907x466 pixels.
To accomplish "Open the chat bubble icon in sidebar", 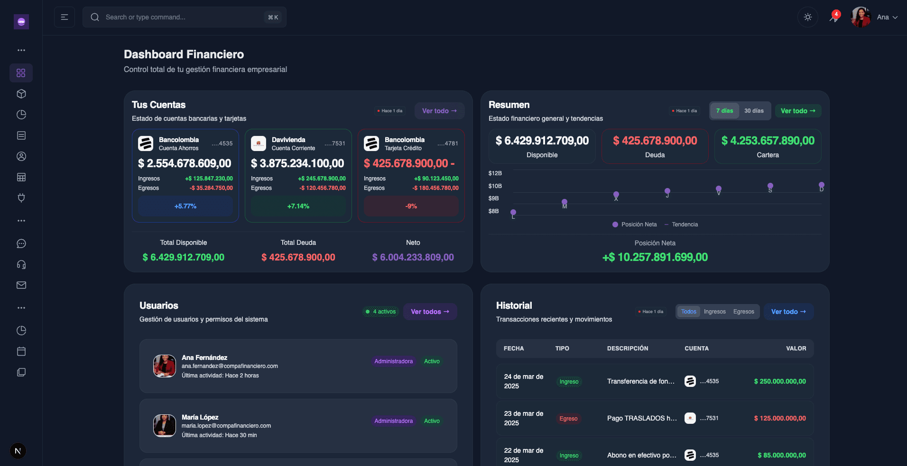I will (x=21, y=243).
